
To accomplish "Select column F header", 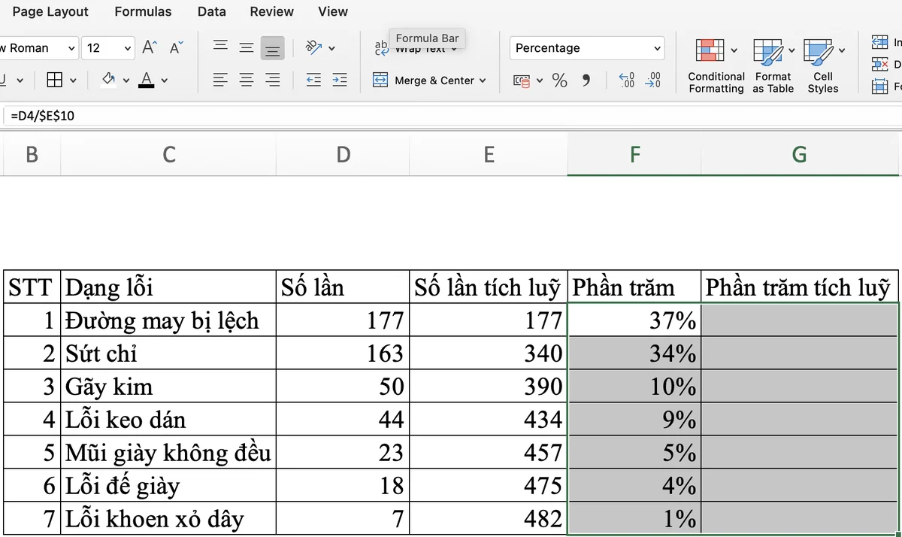I will tap(634, 154).
